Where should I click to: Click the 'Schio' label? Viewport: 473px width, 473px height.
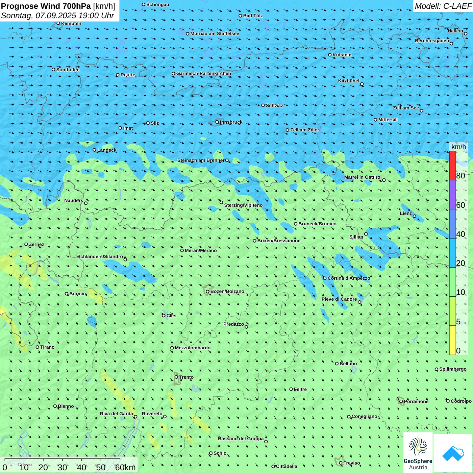[220, 453]
